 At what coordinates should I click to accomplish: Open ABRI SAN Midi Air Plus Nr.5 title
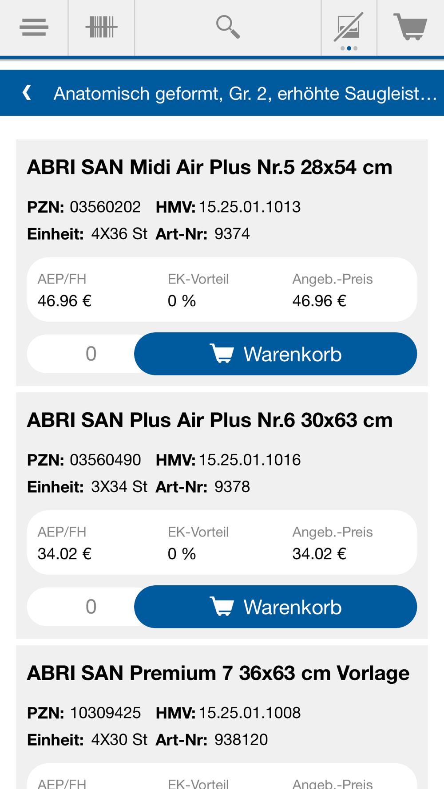pos(210,168)
